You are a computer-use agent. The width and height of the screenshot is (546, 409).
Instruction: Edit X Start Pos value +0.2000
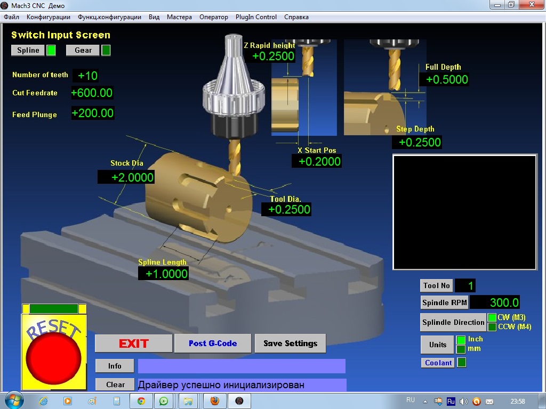(317, 161)
